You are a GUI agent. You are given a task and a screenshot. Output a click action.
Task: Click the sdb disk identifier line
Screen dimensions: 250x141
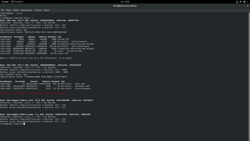click(x=33, y=77)
